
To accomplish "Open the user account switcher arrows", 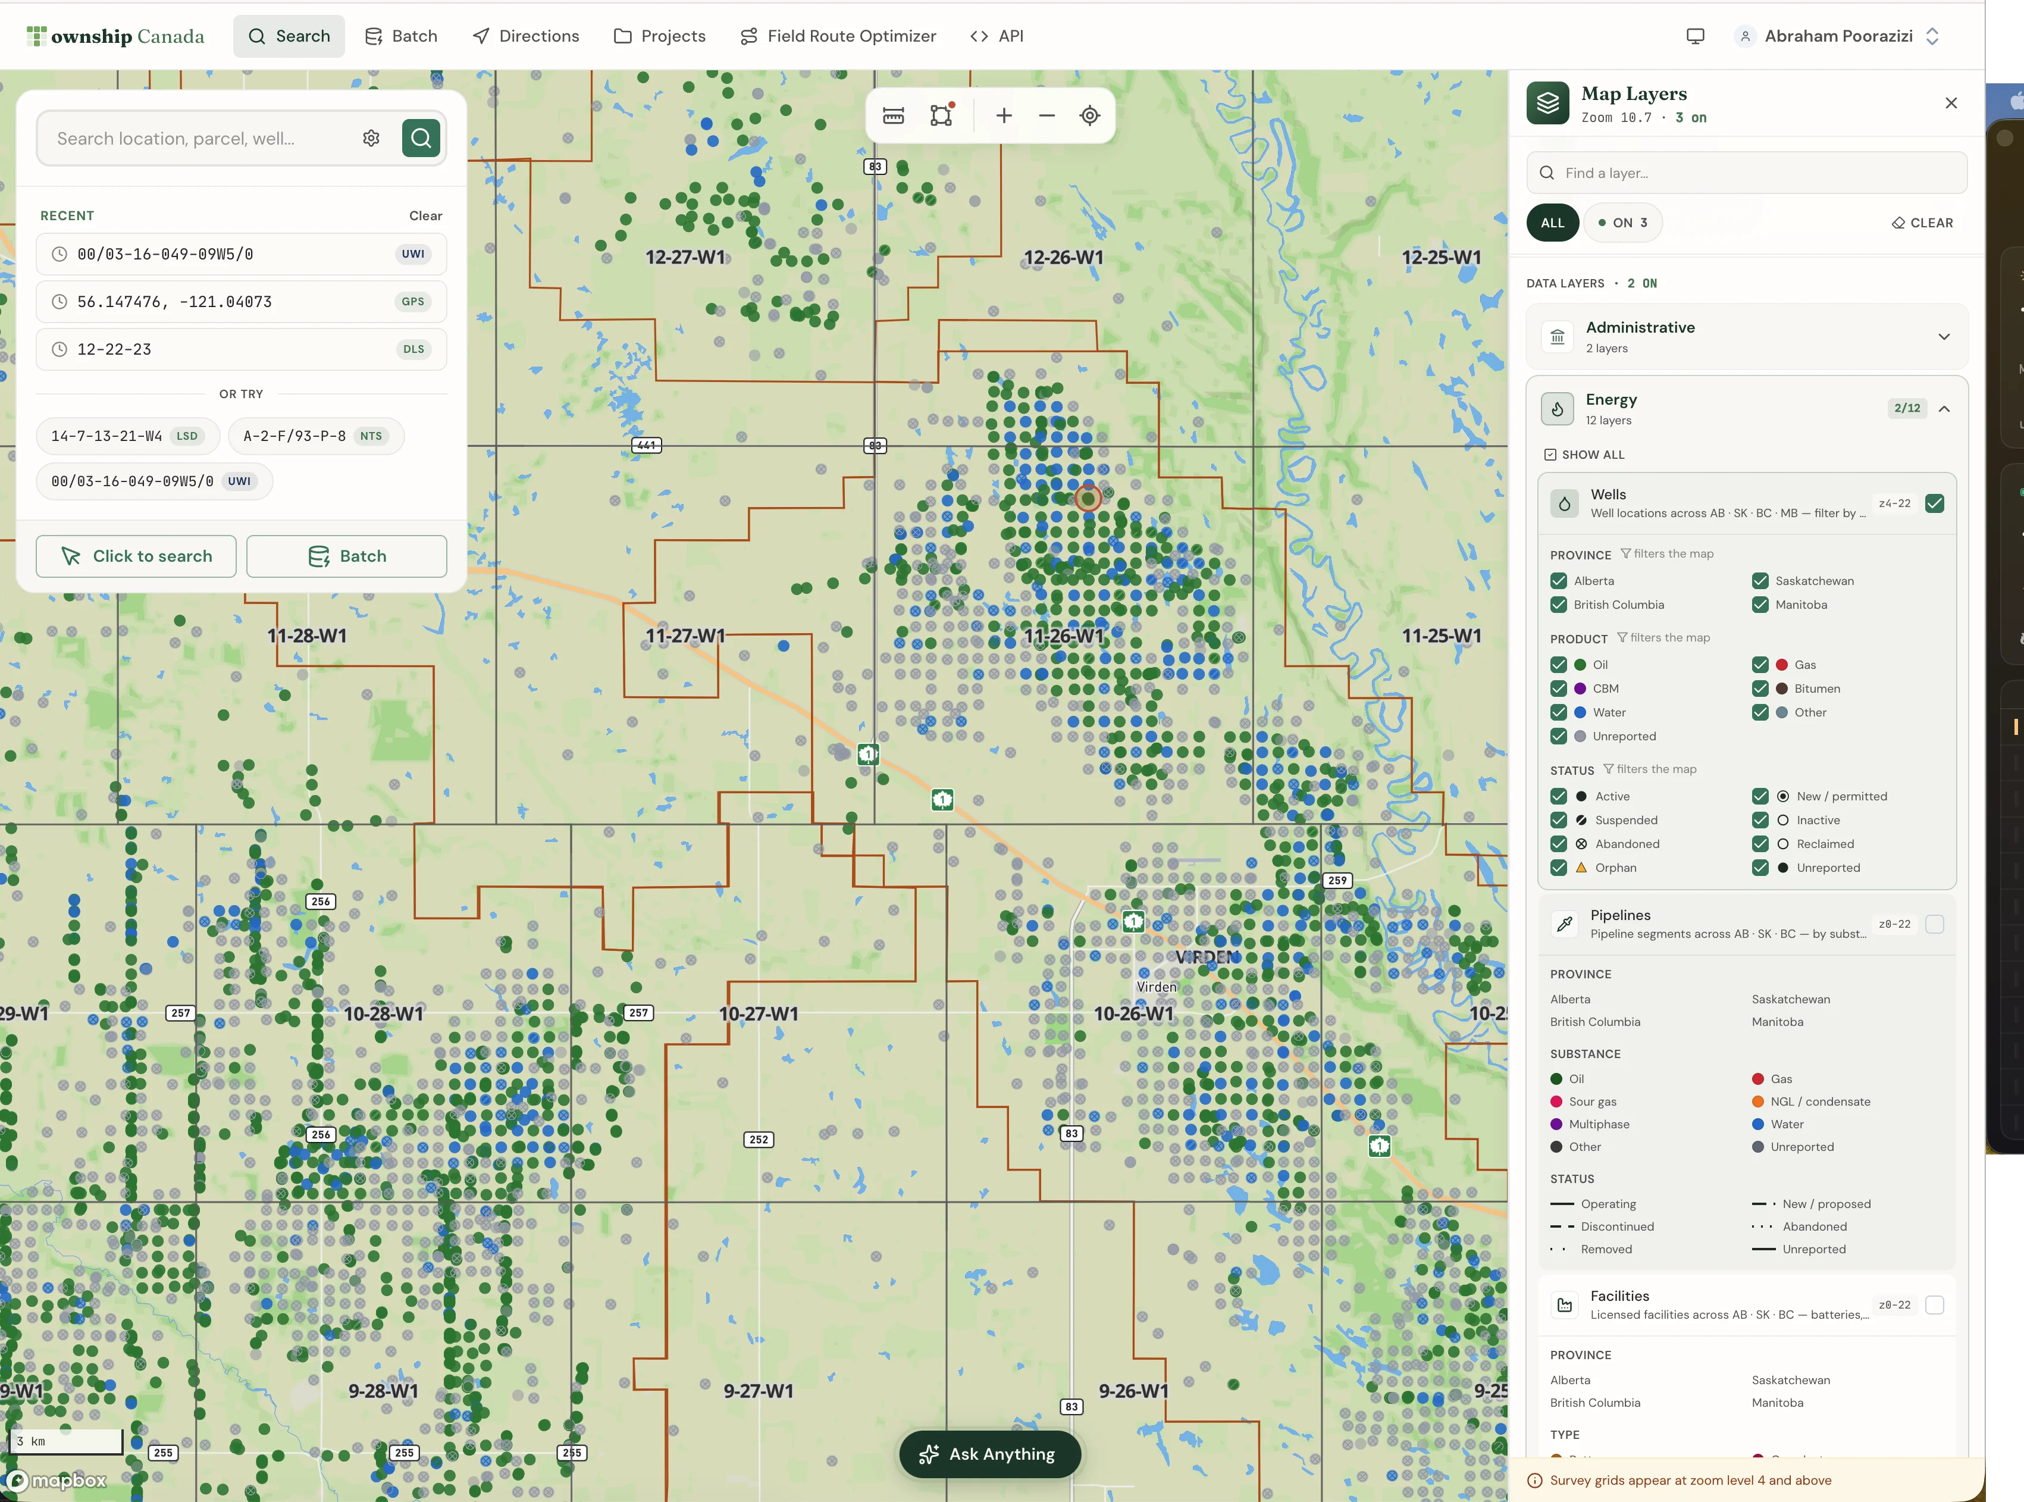I will (x=1932, y=36).
